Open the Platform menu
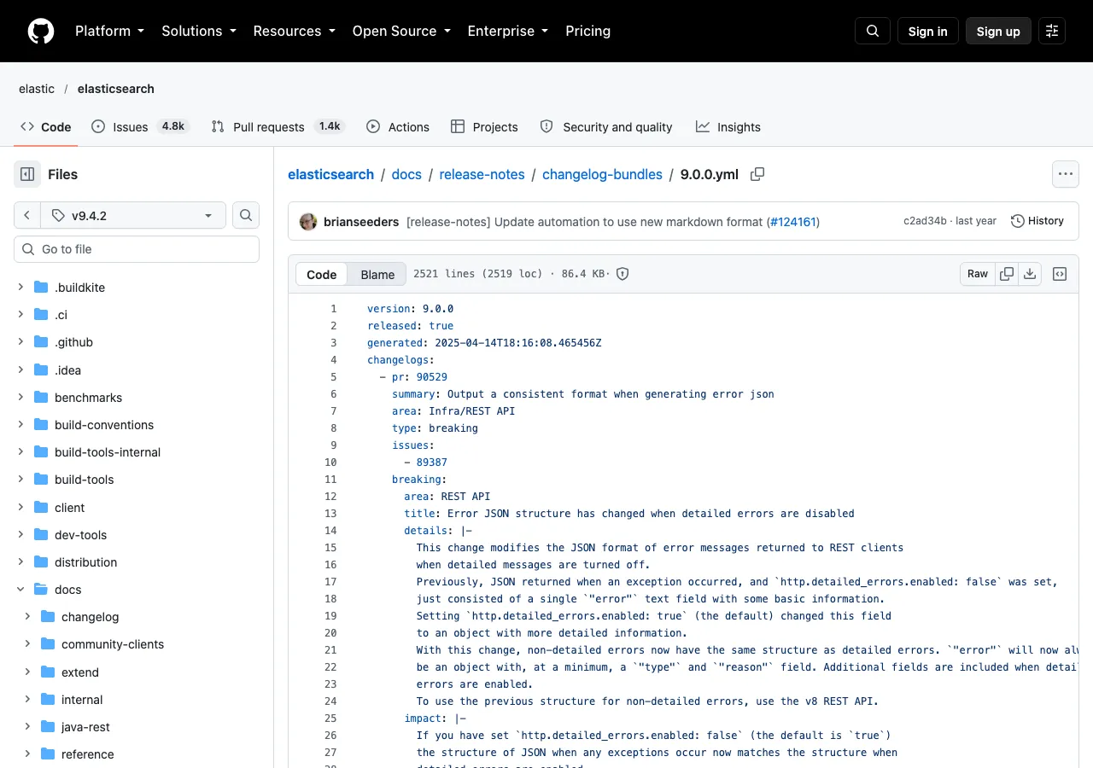The image size is (1093, 768). pos(109,31)
